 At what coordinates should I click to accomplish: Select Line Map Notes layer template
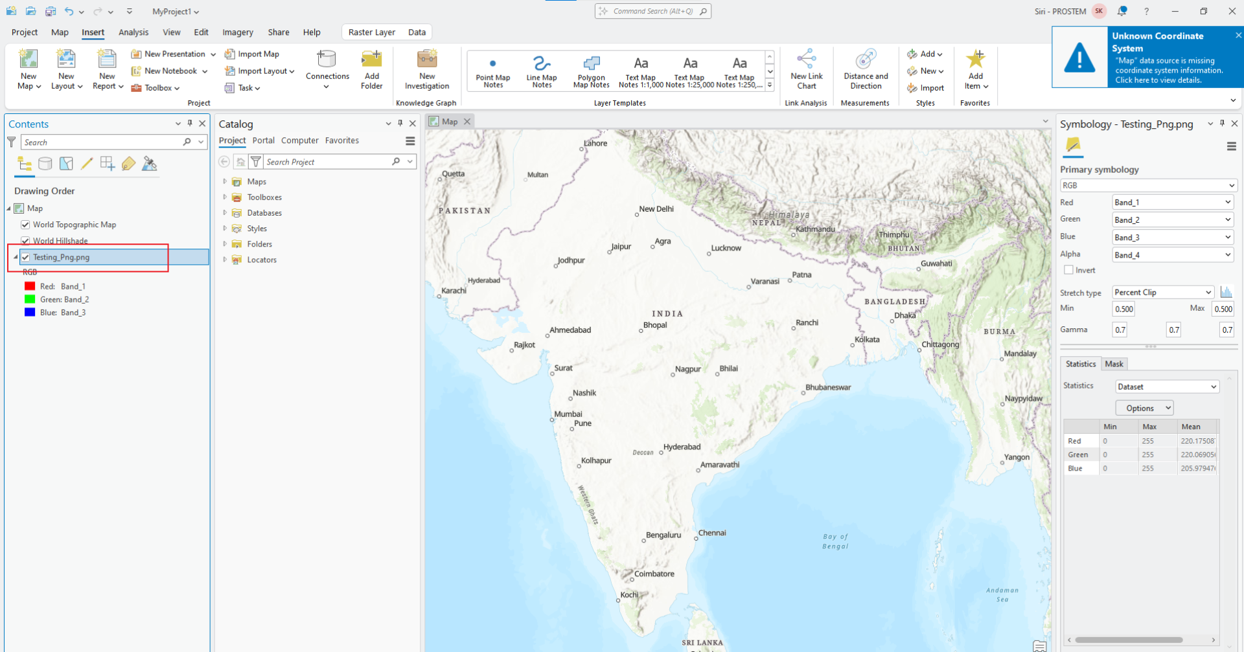tap(542, 71)
